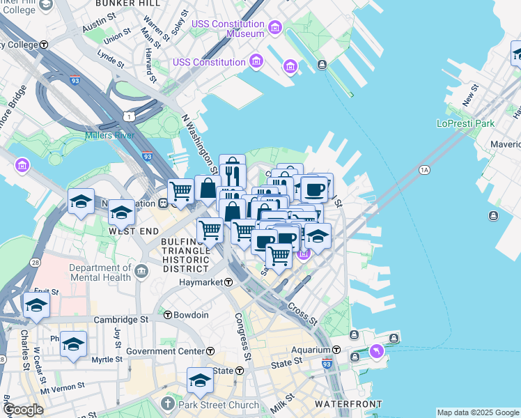Click the Cross St label
This screenshot has width=521, height=418.
[x=302, y=314]
